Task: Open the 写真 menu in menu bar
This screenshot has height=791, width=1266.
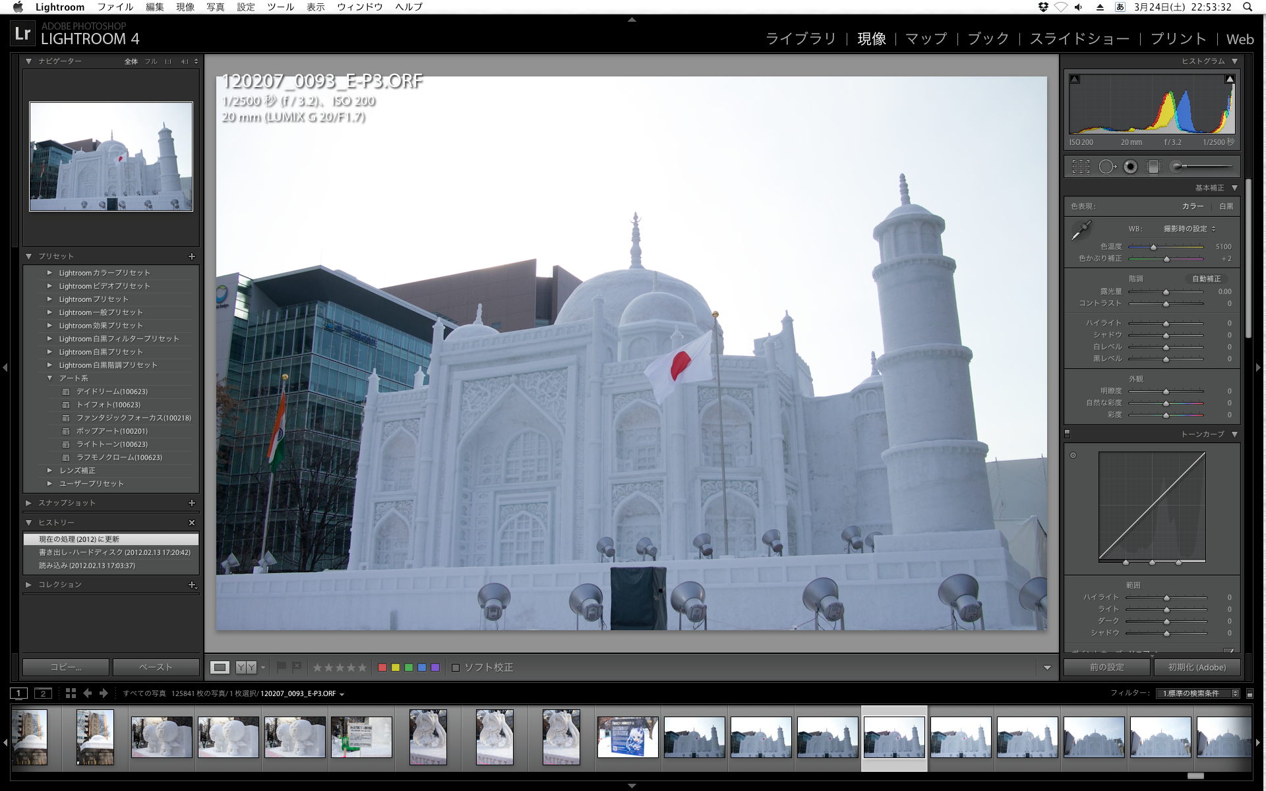Action: click(x=216, y=7)
